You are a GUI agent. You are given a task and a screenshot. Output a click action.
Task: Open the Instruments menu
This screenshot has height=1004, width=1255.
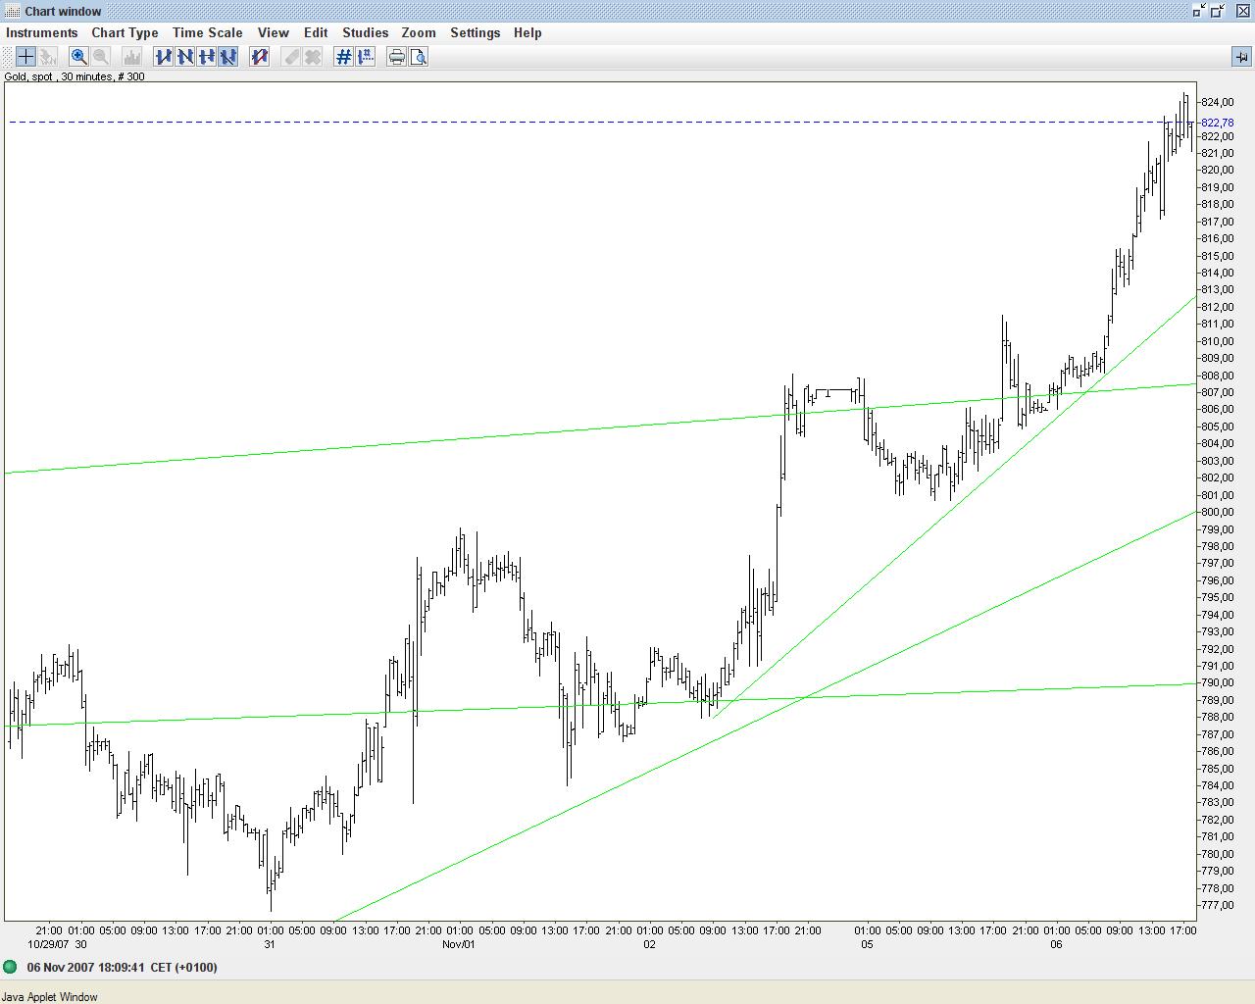41,32
